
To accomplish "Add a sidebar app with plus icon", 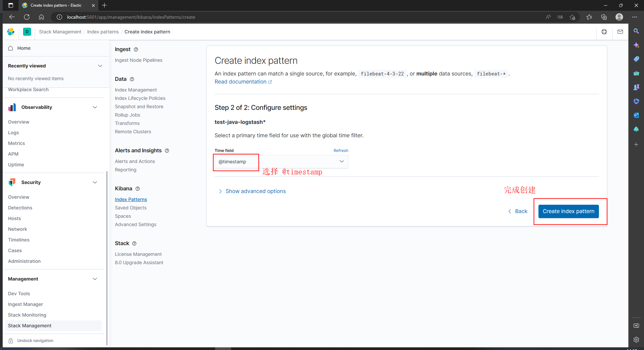I will click(x=636, y=144).
